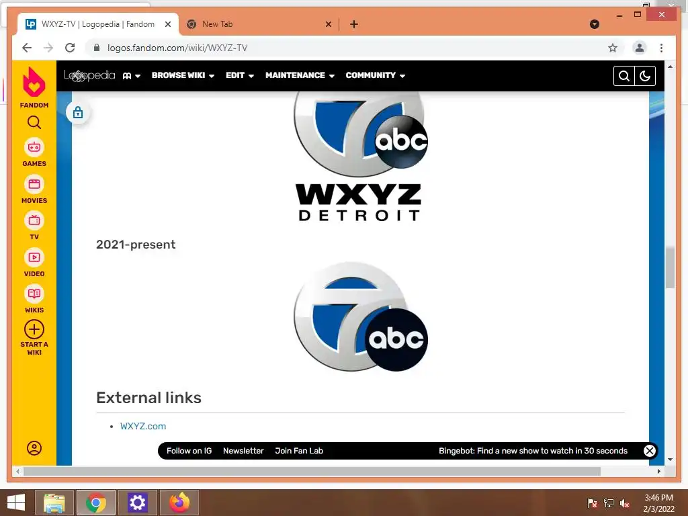
Task: Open the Windows Start menu
Action: coord(16,503)
